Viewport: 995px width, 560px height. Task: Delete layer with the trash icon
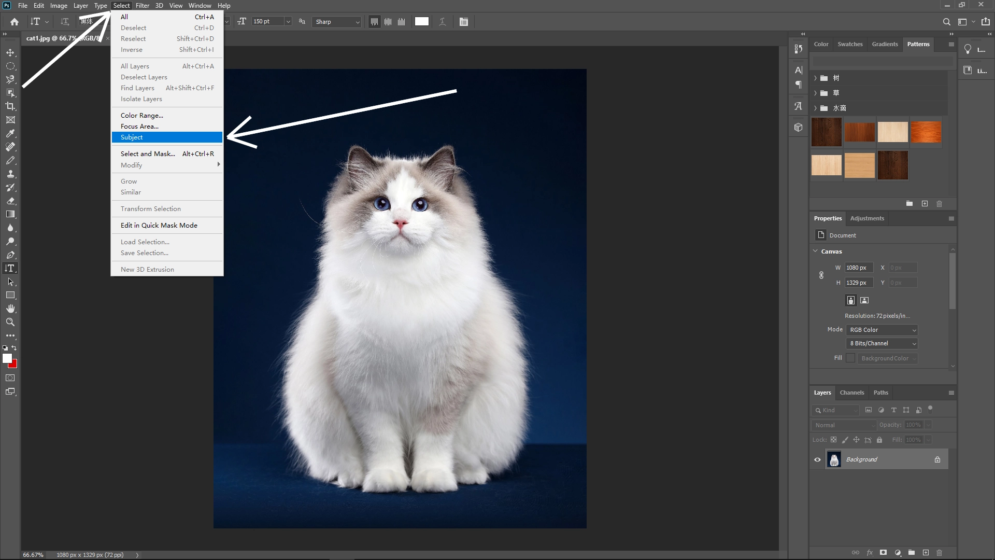[x=940, y=553]
